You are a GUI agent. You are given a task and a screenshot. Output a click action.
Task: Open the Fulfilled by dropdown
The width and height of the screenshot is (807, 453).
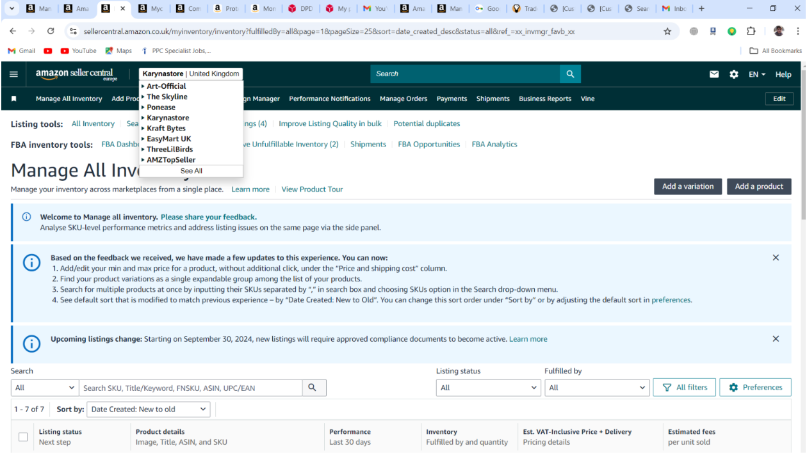597,388
